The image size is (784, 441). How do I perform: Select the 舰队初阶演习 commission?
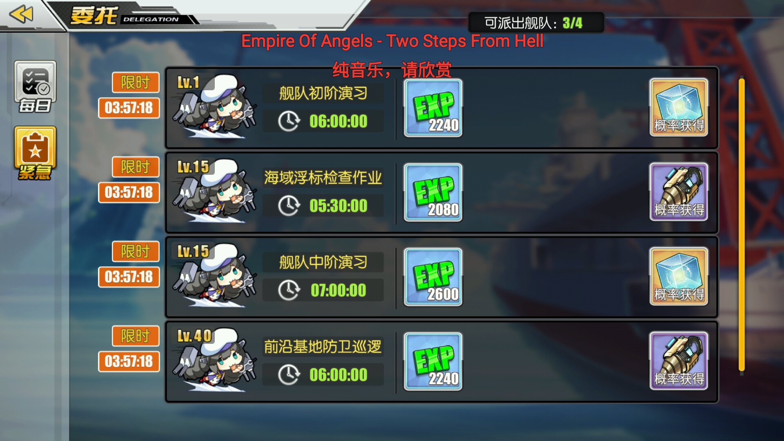[x=441, y=108]
